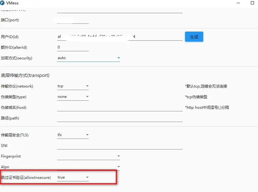Click the *默认tcp,选错会无法连接 hint text

[206, 86]
